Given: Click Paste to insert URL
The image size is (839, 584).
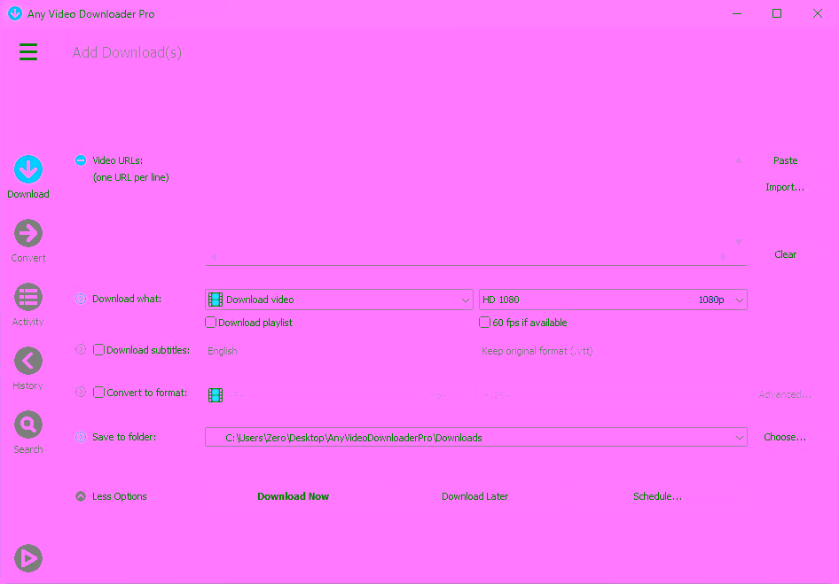Looking at the screenshot, I should tap(786, 160).
